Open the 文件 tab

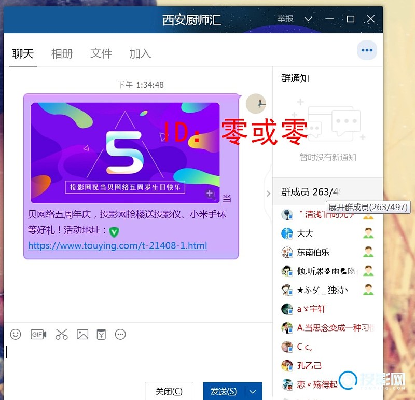pyautogui.click(x=101, y=54)
